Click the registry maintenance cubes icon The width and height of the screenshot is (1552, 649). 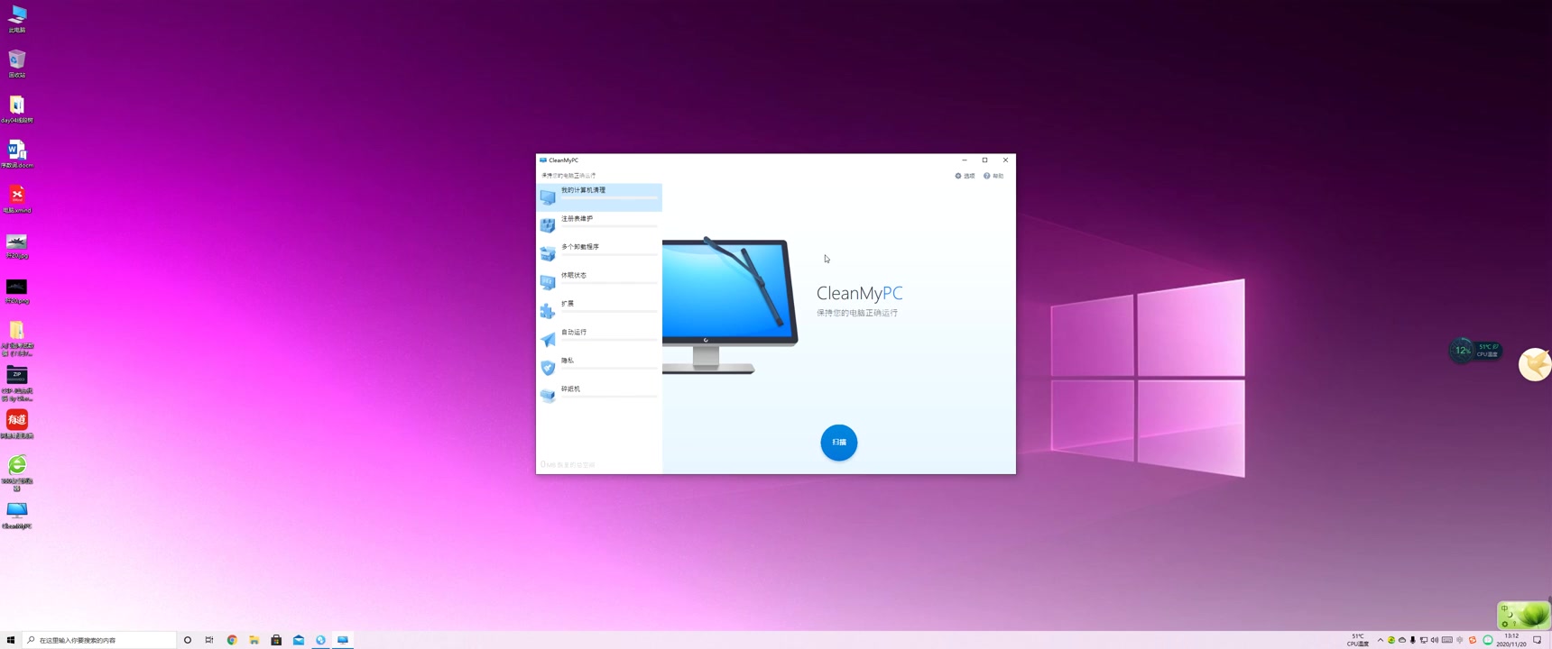548,225
